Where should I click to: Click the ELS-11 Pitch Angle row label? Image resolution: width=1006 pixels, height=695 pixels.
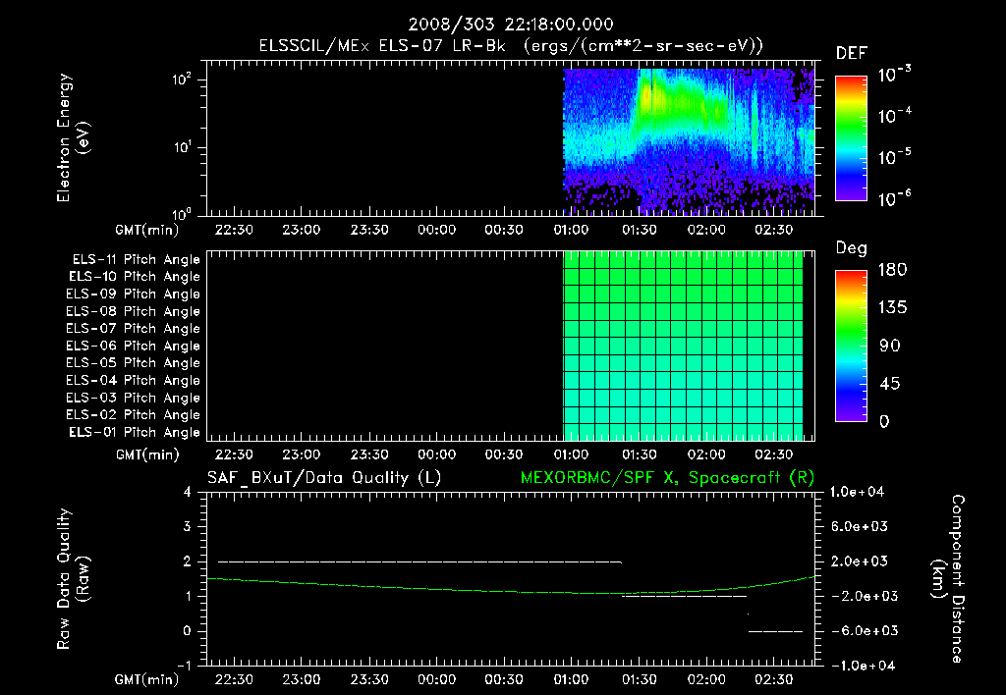coord(136,260)
